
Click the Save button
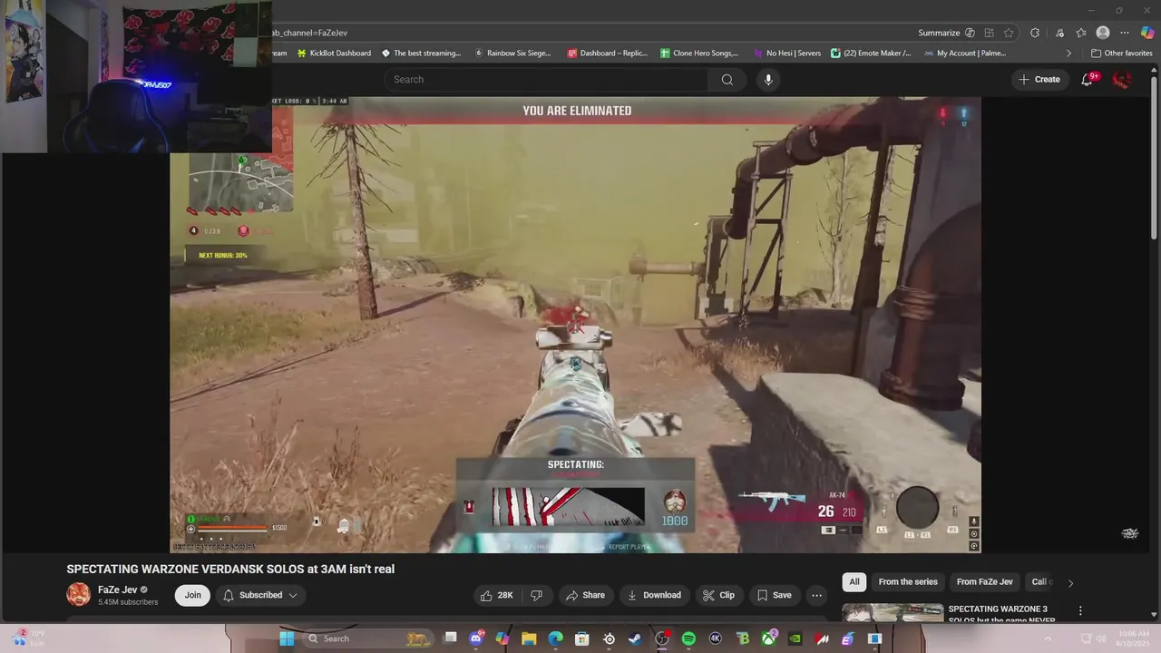774,595
